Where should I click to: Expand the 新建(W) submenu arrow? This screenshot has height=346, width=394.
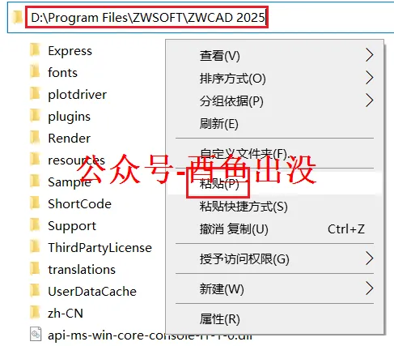coord(370,288)
